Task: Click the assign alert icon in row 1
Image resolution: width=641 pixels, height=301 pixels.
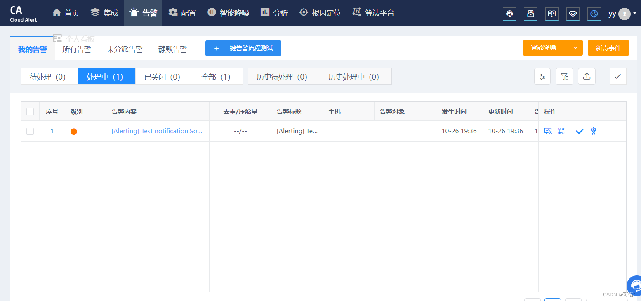Action: [548, 131]
